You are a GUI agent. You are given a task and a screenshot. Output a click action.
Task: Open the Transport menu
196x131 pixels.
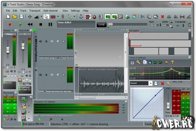pos(35,11)
